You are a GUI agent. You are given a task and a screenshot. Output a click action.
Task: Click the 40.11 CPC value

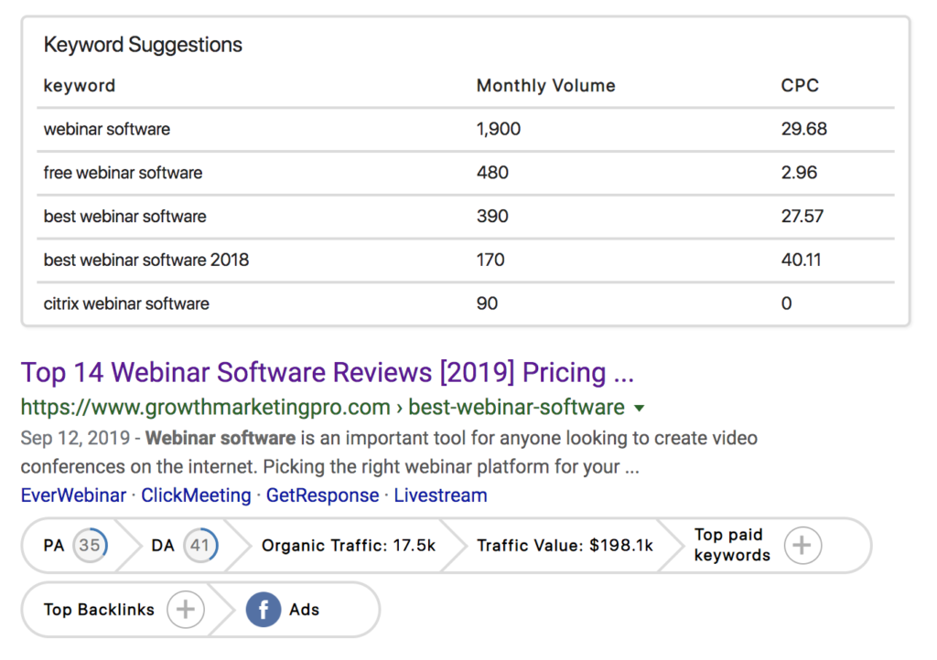[x=801, y=261]
